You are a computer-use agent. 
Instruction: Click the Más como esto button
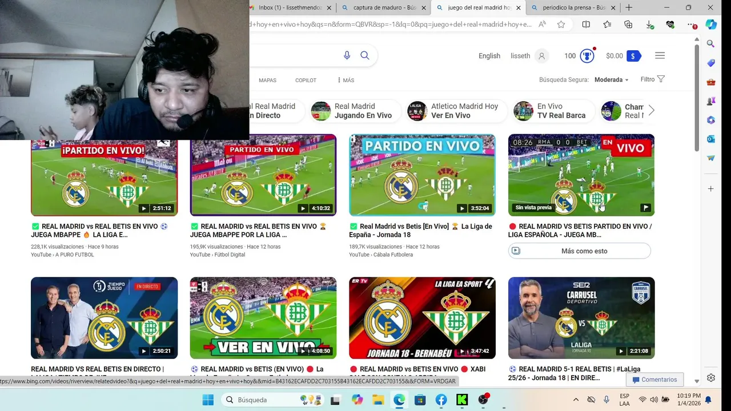click(580, 251)
